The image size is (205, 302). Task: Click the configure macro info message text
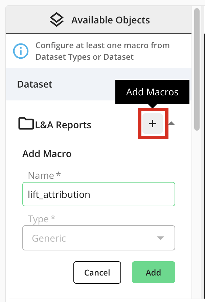pyautogui.click(x=102, y=51)
